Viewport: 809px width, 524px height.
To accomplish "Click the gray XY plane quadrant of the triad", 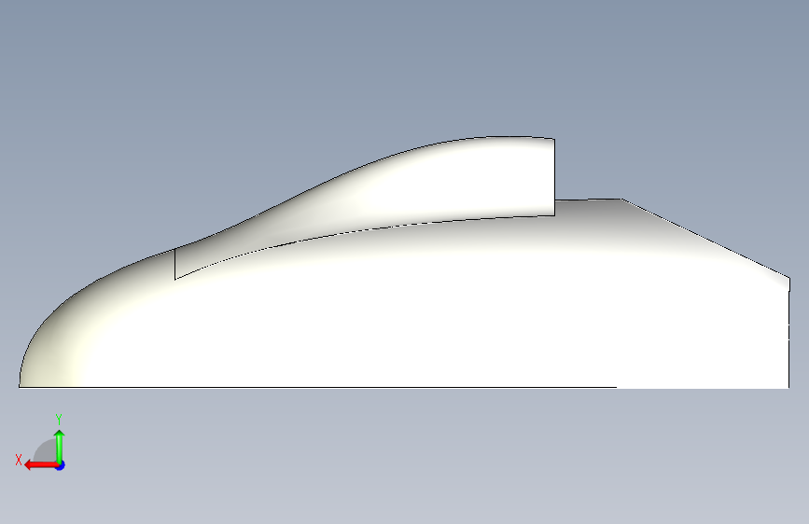I will tap(45, 450).
